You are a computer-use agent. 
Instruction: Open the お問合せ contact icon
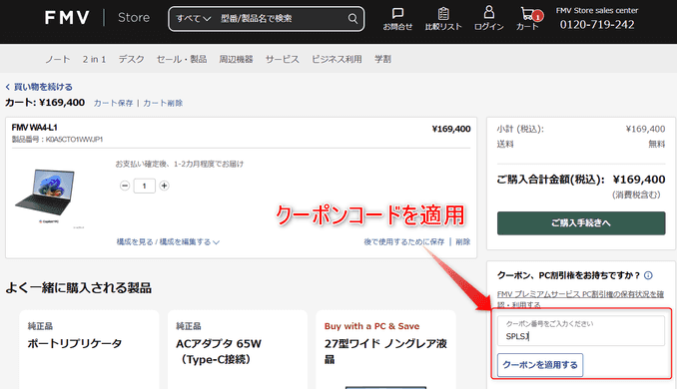(x=397, y=19)
